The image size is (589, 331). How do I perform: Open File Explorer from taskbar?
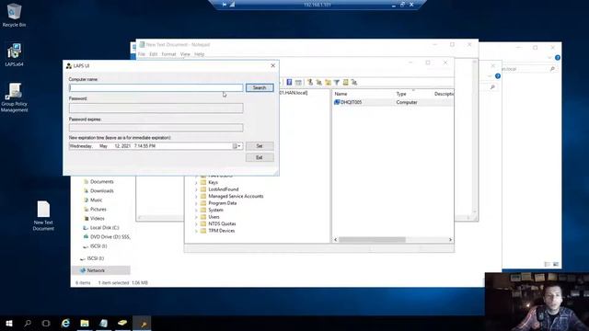pos(85,323)
